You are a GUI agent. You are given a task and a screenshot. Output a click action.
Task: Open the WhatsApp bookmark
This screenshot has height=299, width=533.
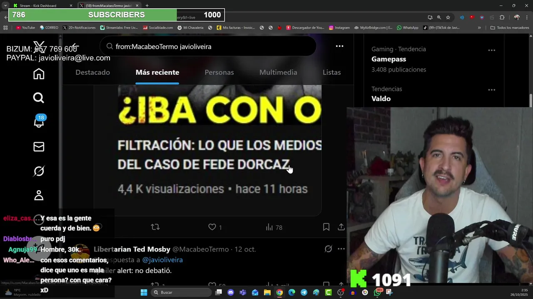point(408,28)
